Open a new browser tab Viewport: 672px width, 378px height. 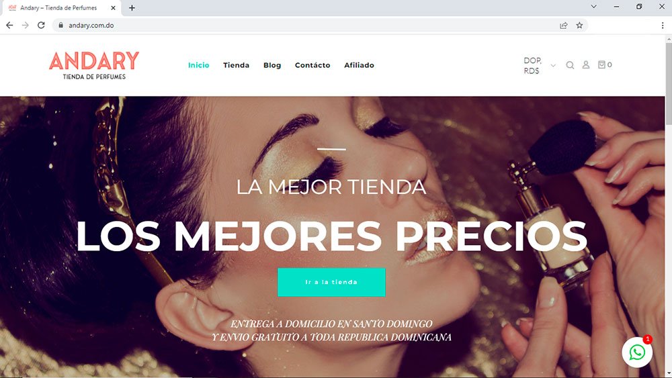point(132,7)
